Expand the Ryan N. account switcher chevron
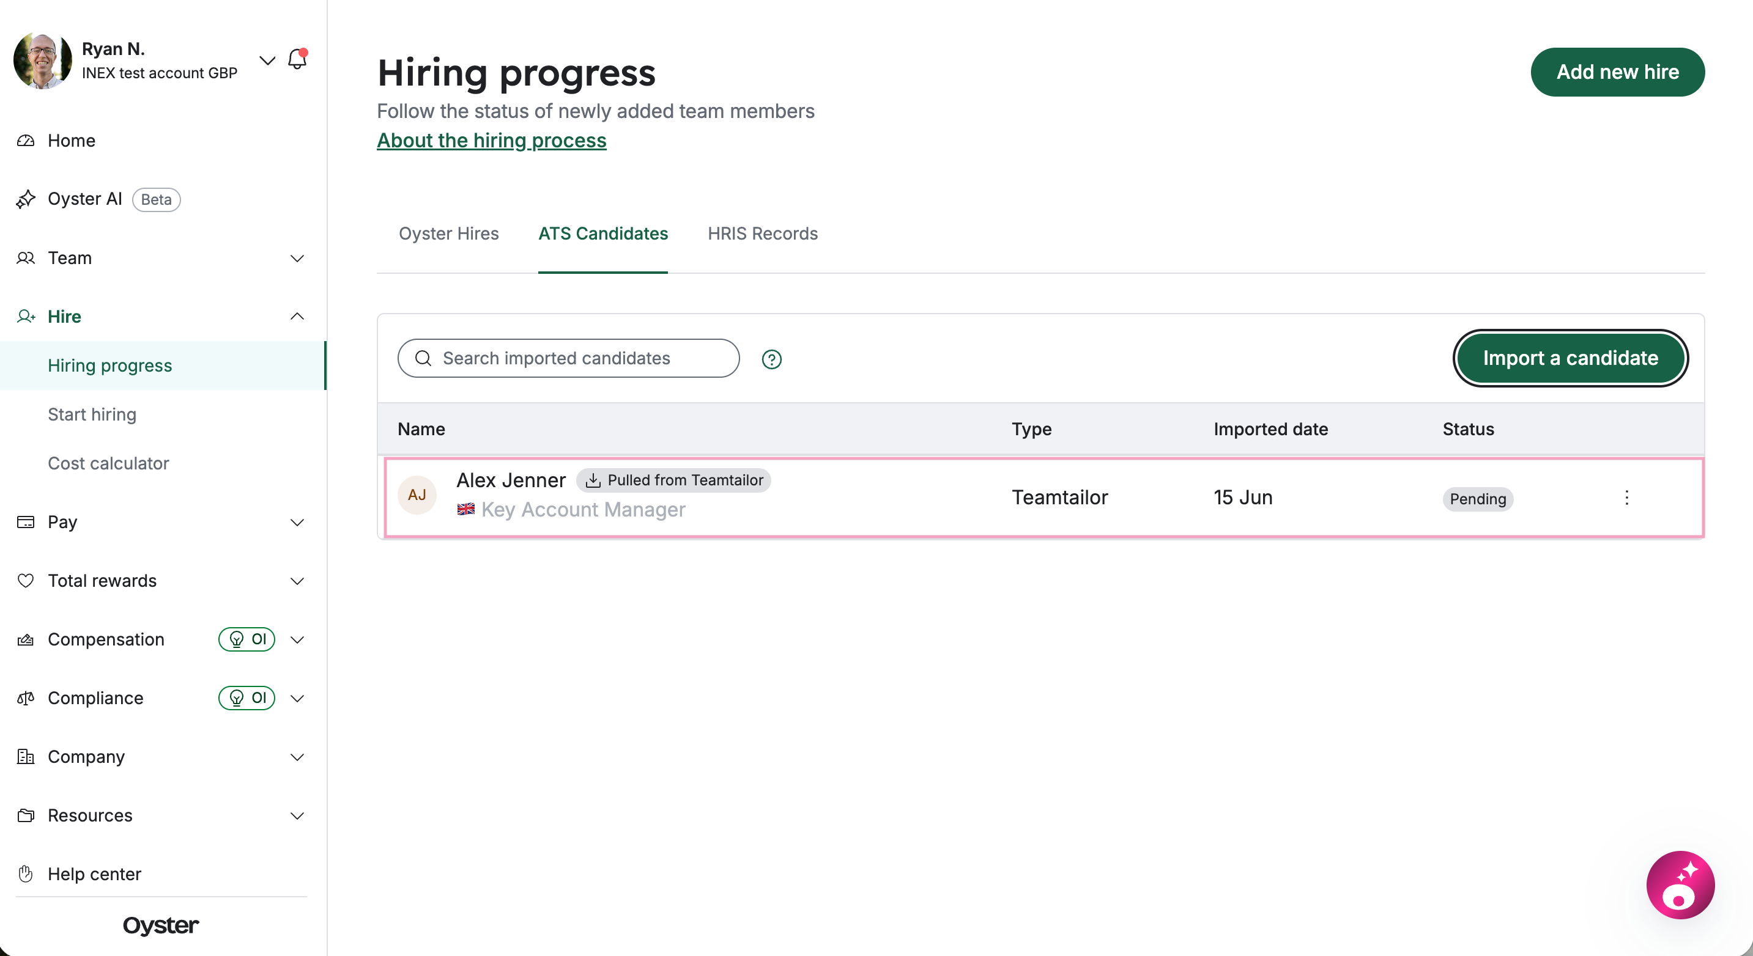This screenshot has width=1753, height=956. 267,61
